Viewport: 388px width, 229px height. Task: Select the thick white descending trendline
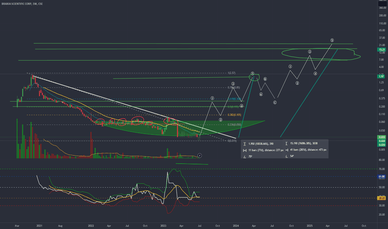tap(134, 107)
